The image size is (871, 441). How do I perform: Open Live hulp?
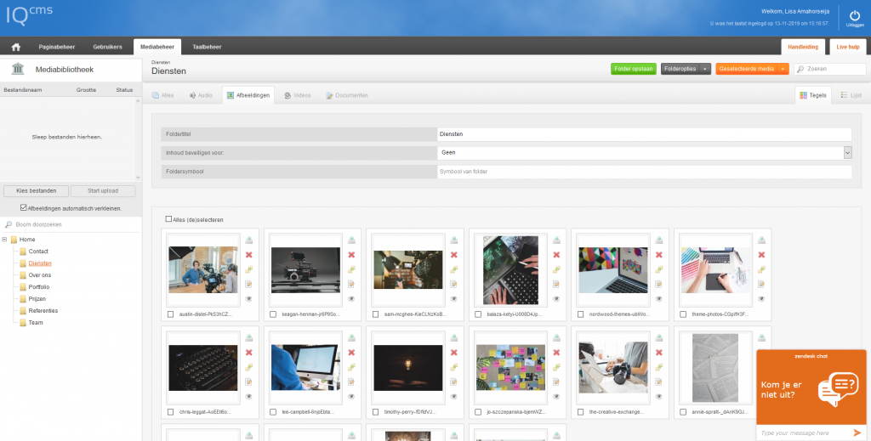coord(848,47)
